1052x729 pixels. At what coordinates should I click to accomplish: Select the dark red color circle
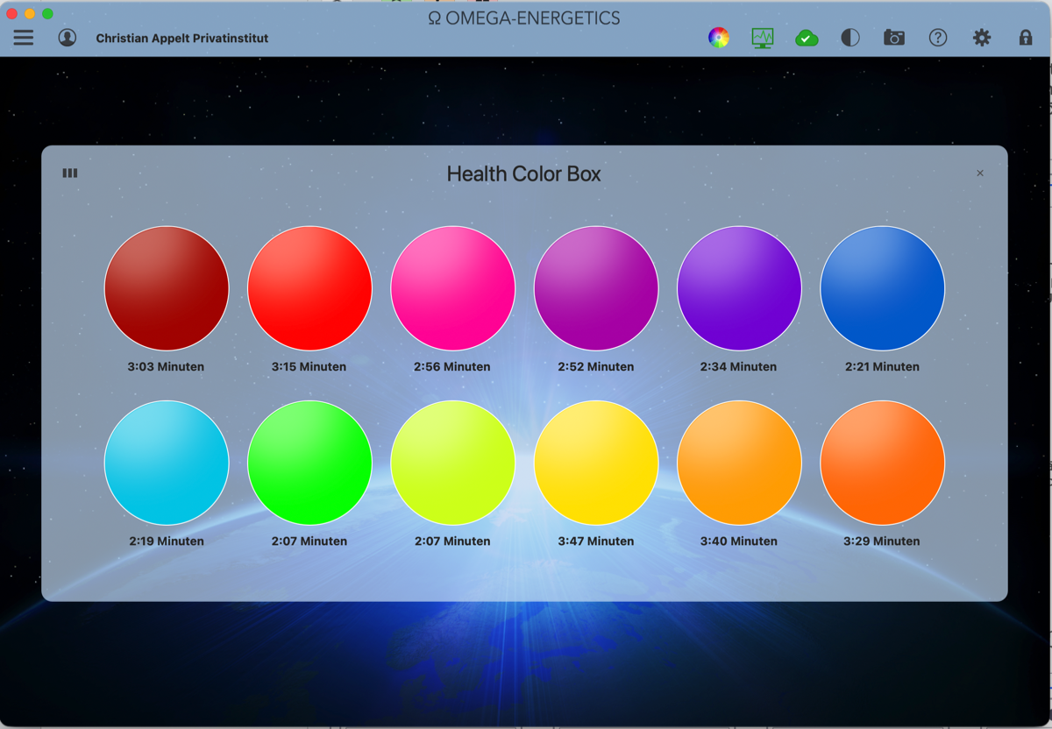pos(167,288)
